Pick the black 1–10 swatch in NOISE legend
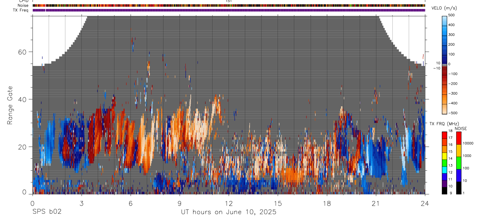The width and height of the screenshot is (478, 220). tap(458, 188)
